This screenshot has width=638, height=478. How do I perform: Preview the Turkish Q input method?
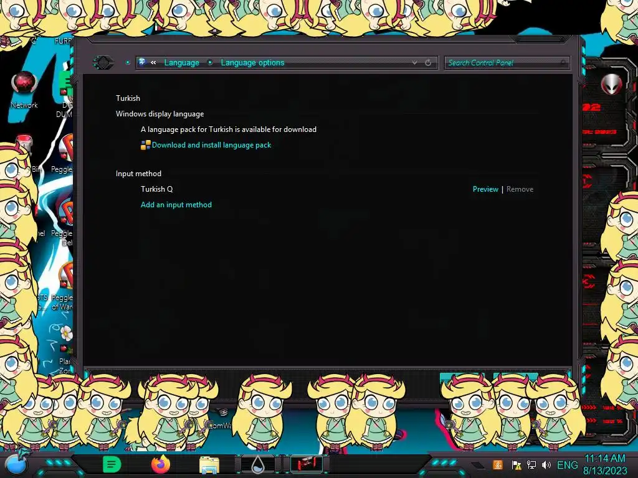(x=485, y=189)
